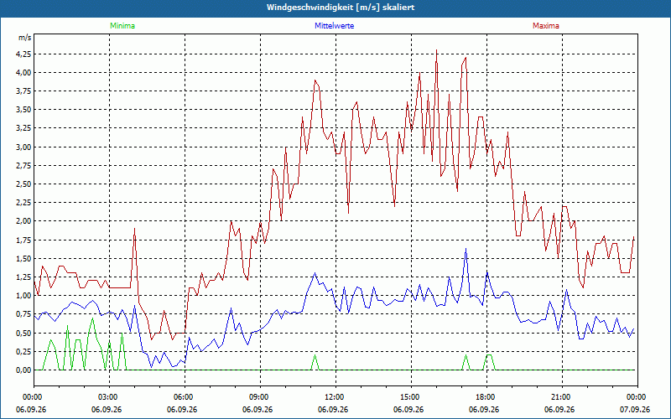The width and height of the screenshot is (671, 419).
Task: Click the chart title 'Windgeschwindigkeit [m/s] skaliert'
Action: pyautogui.click(x=341, y=8)
